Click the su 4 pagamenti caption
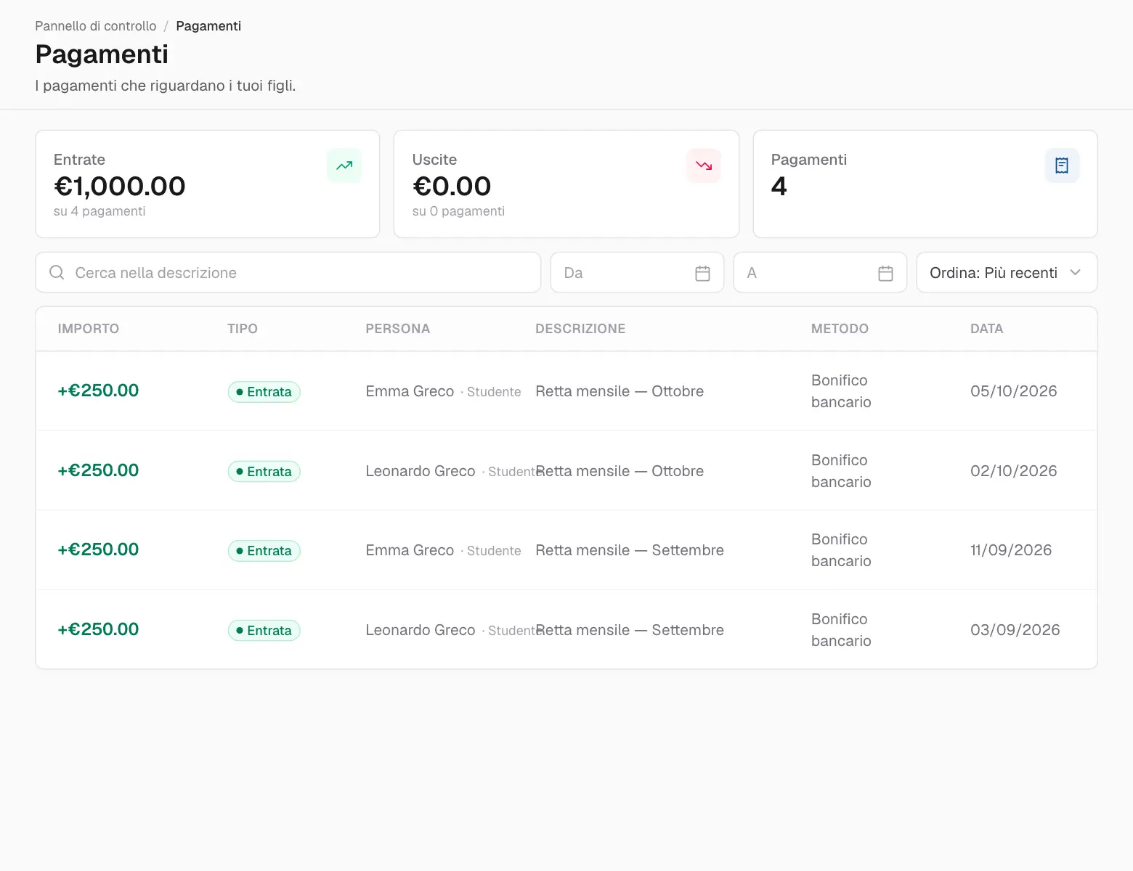The height and width of the screenshot is (871, 1133). pos(100,211)
